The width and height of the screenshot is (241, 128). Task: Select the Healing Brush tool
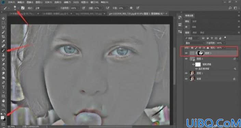[x=3, y=46]
